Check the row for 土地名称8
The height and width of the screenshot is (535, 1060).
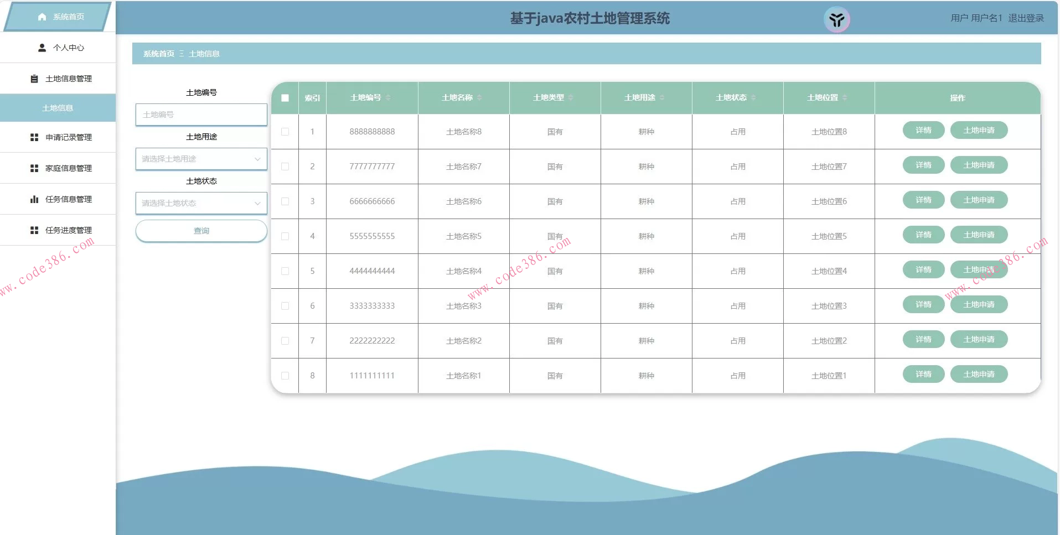pos(285,132)
